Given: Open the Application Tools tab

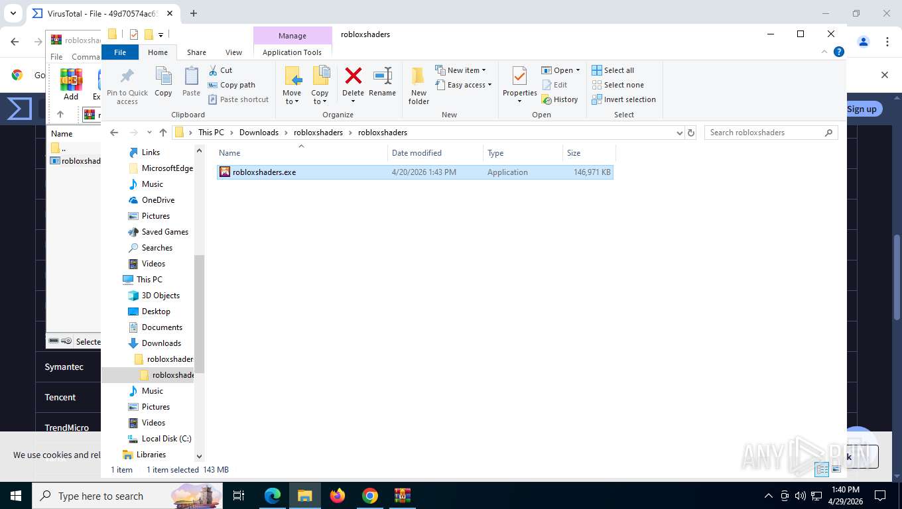Looking at the screenshot, I should (292, 52).
